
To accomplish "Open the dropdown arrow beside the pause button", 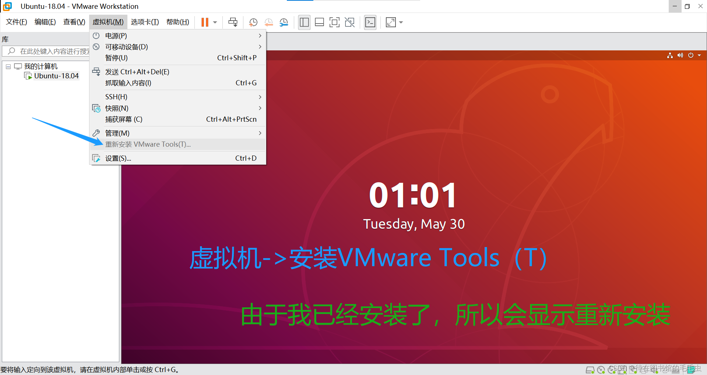I will click(x=215, y=22).
